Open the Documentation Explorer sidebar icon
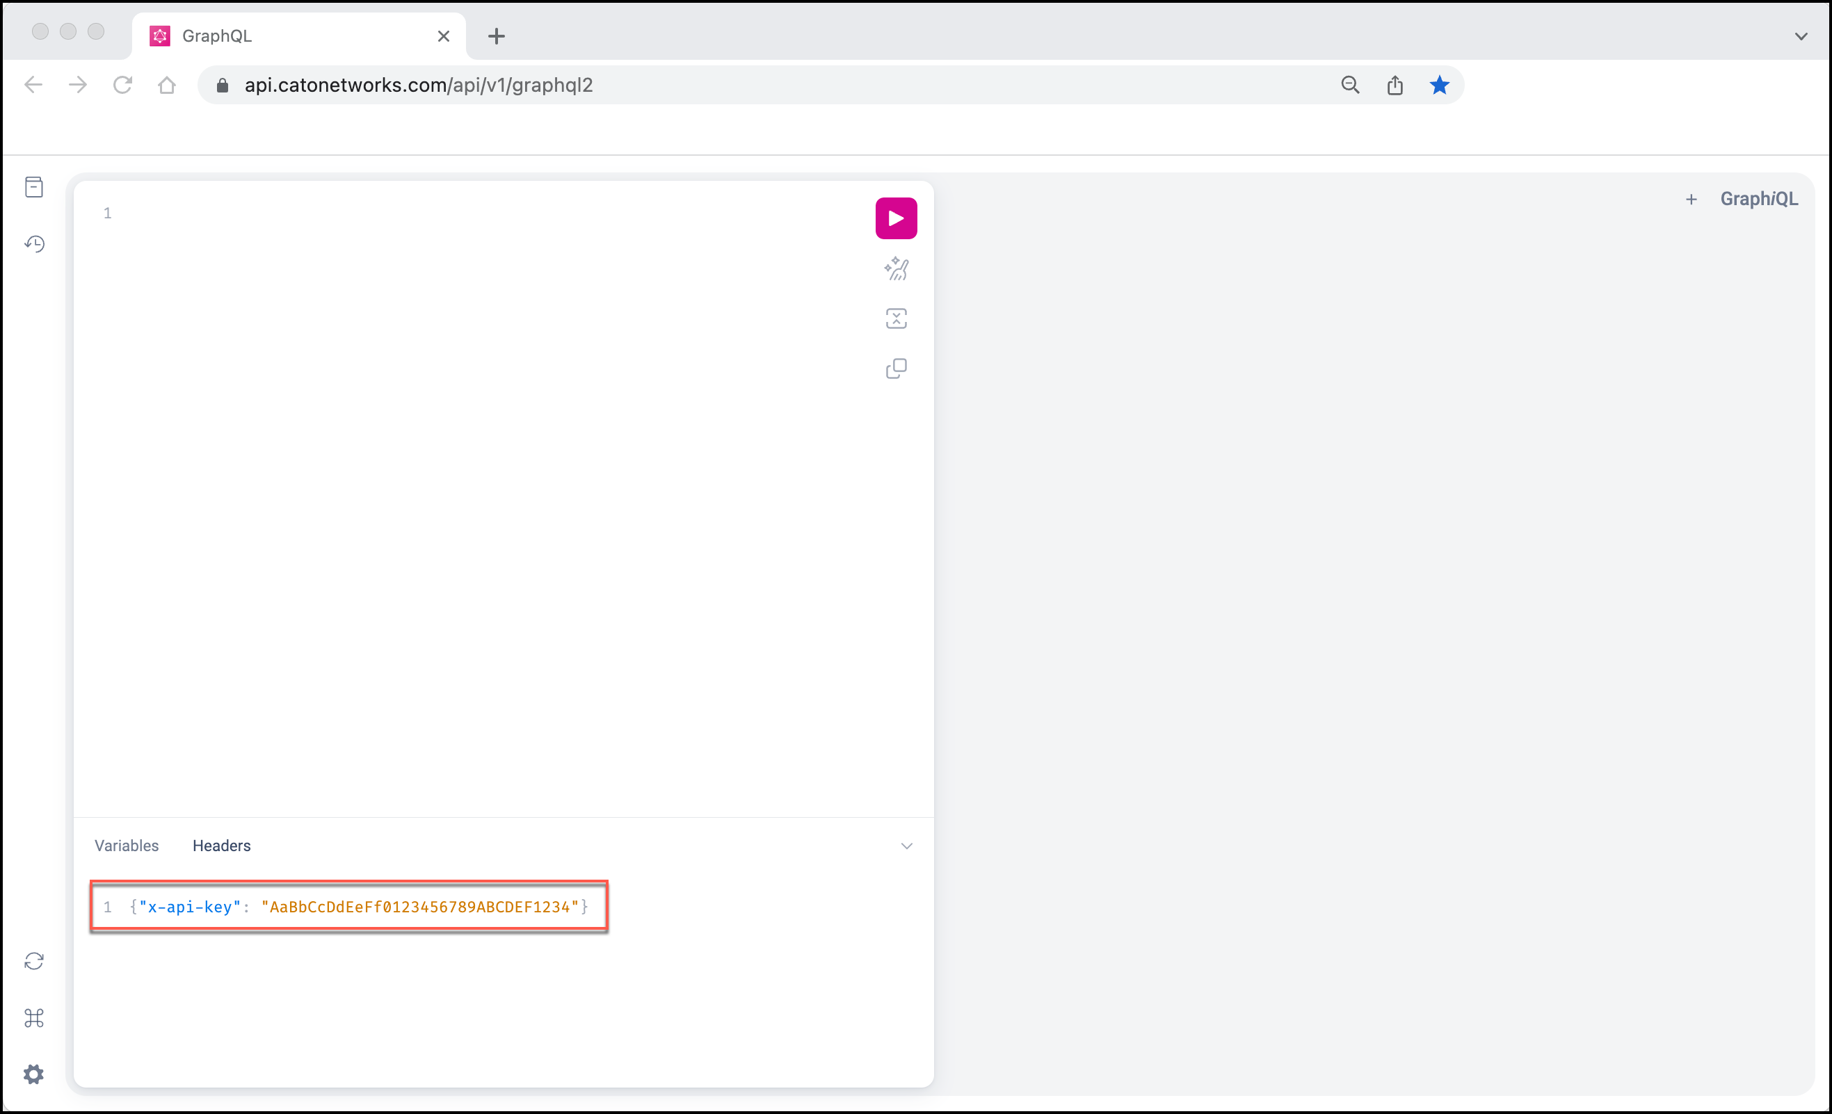 click(34, 187)
